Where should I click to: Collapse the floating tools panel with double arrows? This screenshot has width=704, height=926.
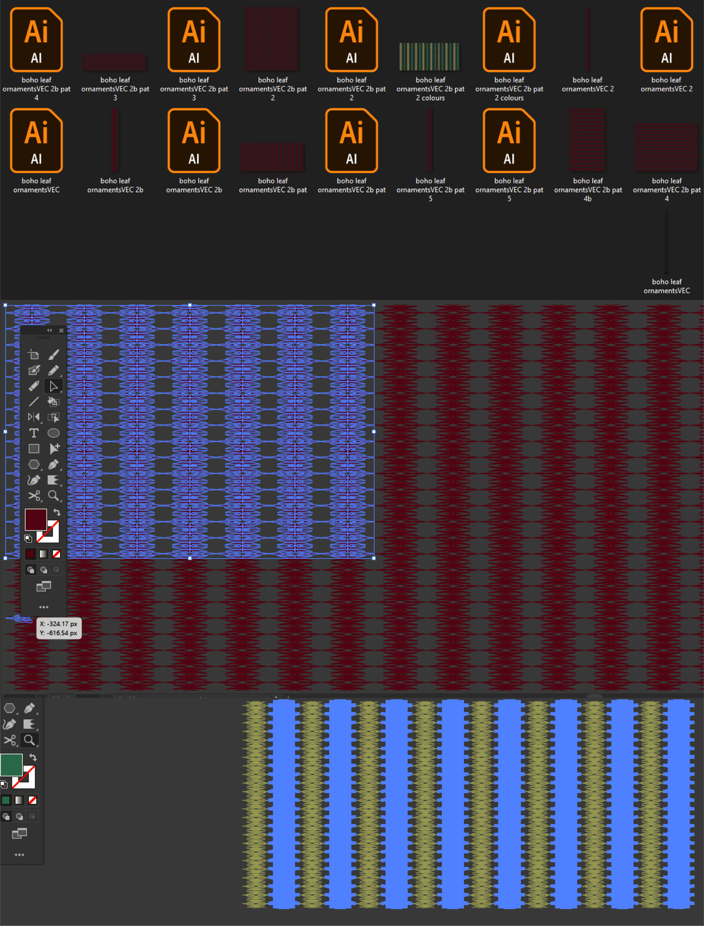pos(49,330)
